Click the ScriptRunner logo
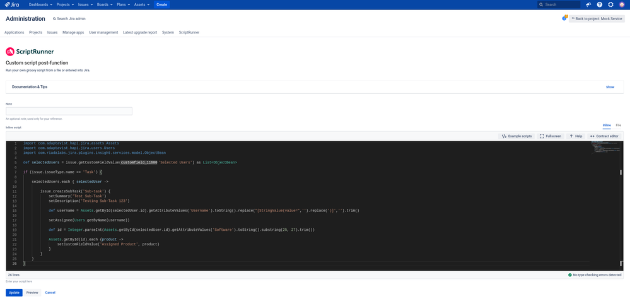Viewport: 630px width, 299px height. pyautogui.click(x=30, y=52)
